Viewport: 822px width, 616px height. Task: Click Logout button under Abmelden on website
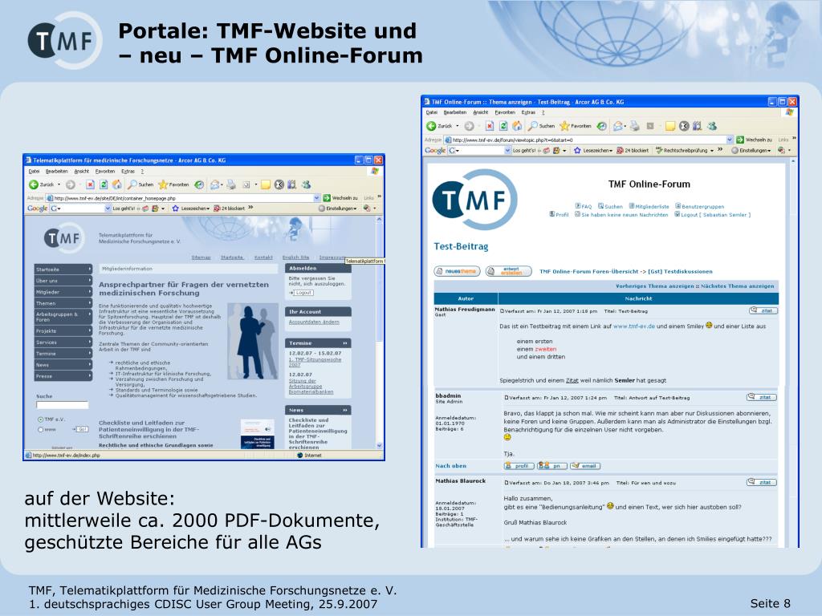pos(302,293)
